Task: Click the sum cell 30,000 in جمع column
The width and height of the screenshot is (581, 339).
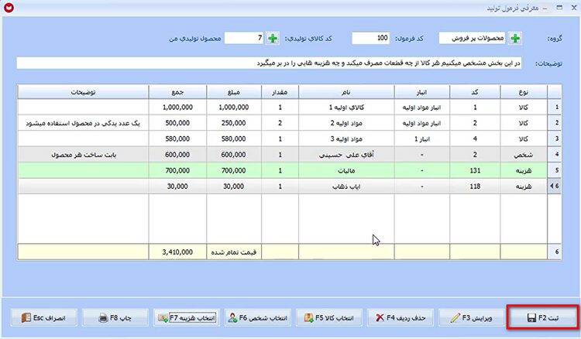Action: [x=177, y=187]
